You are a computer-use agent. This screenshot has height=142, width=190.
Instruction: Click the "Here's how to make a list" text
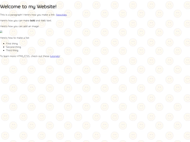(x=15, y=38)
